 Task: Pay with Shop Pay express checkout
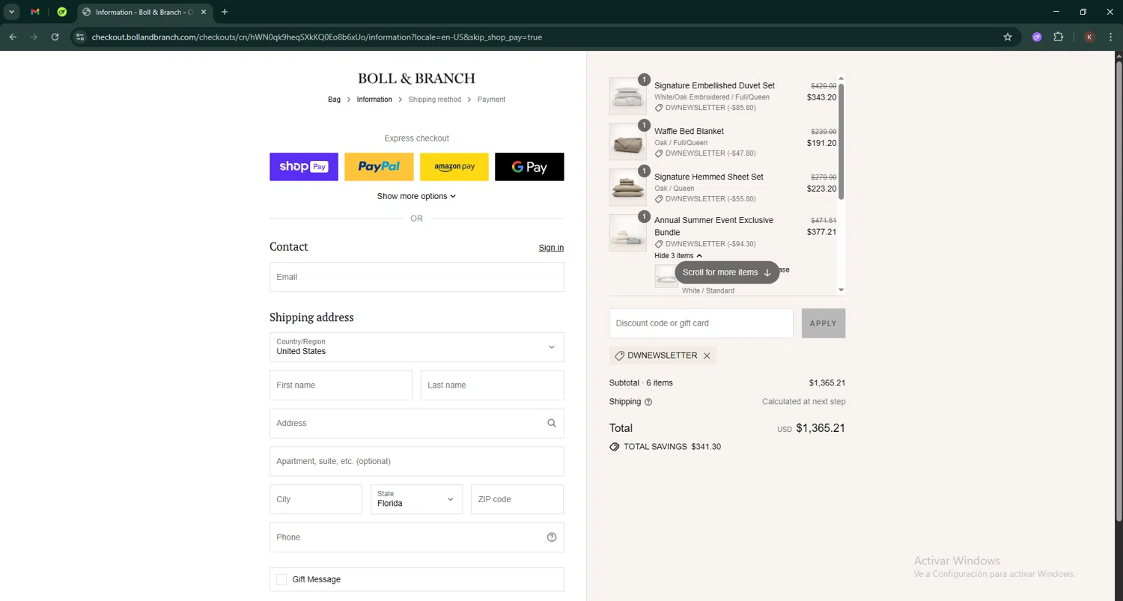(x=303, y=167)
